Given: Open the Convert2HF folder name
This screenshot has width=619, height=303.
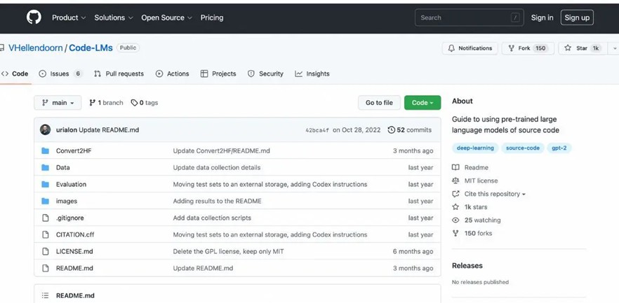Looking at the screenshot, I should pos(74,150).
